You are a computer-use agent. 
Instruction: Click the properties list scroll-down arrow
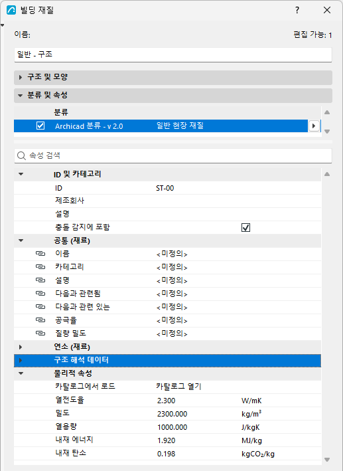pyautogui.click(x=327, y=460)
